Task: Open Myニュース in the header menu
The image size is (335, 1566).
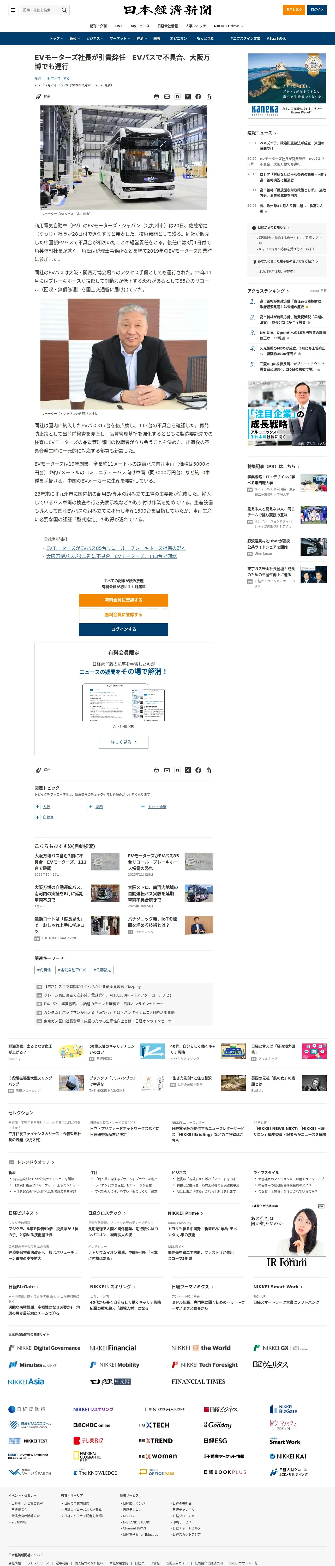Action: (x=140, y=26)
